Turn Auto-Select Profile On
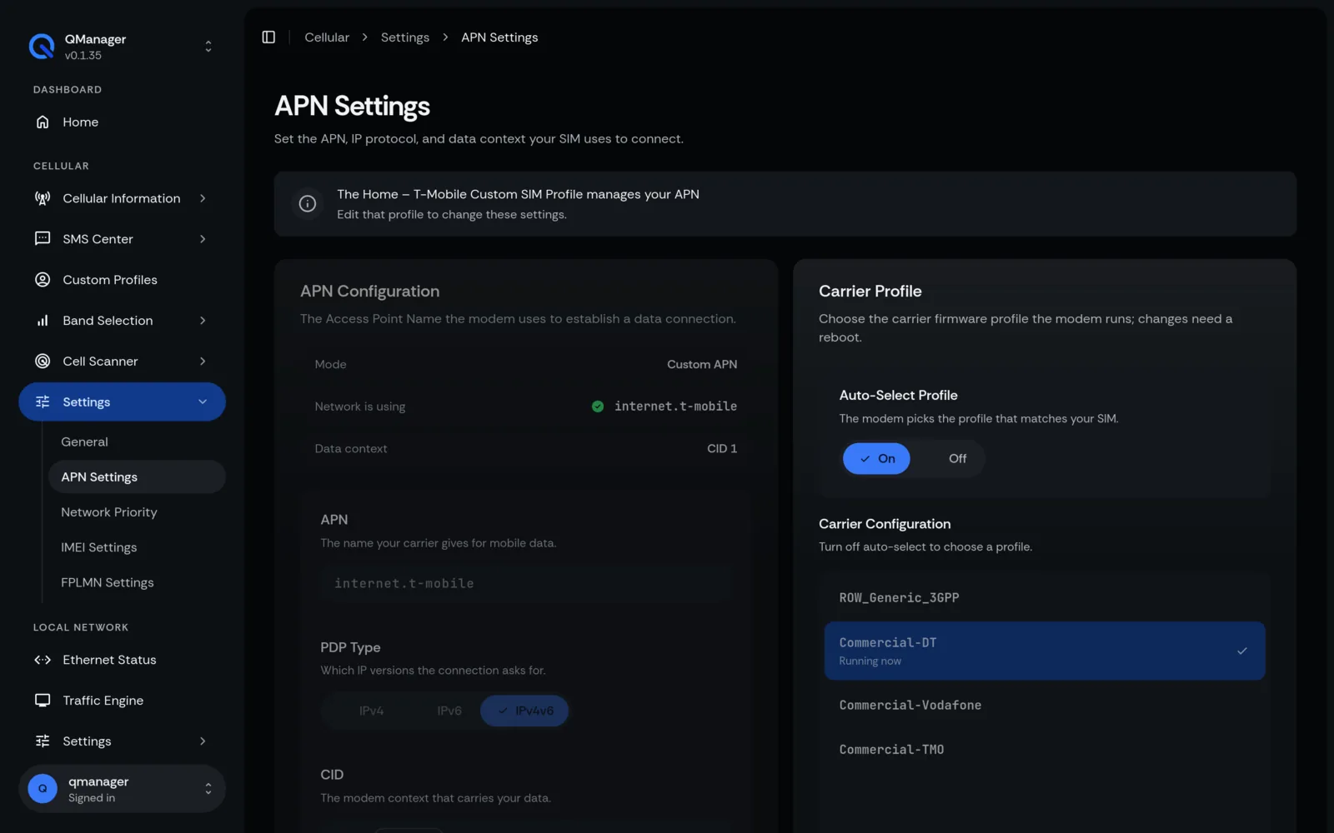Viewport: 1334px width, 833px height. 876,459
